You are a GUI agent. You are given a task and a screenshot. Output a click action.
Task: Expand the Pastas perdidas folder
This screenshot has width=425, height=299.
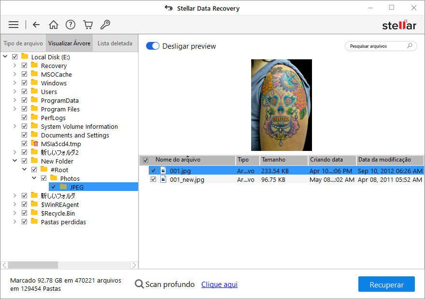tap(14, 222)
